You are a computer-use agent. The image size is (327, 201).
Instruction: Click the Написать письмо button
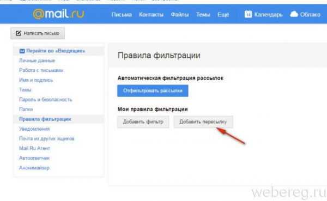38,33
